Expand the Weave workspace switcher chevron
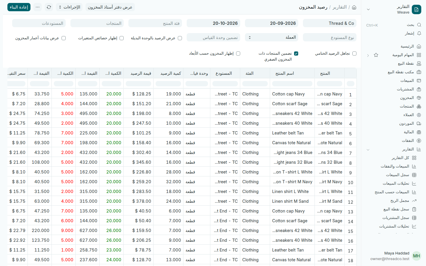 (x=368, y=9)
